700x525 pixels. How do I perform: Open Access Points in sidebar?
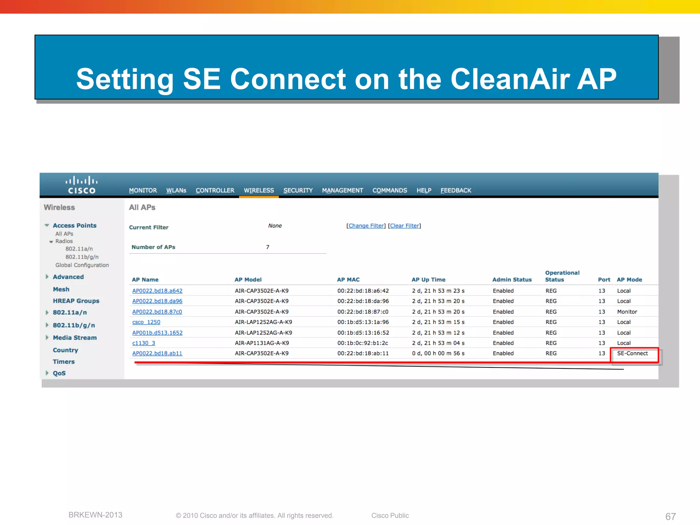75,225
